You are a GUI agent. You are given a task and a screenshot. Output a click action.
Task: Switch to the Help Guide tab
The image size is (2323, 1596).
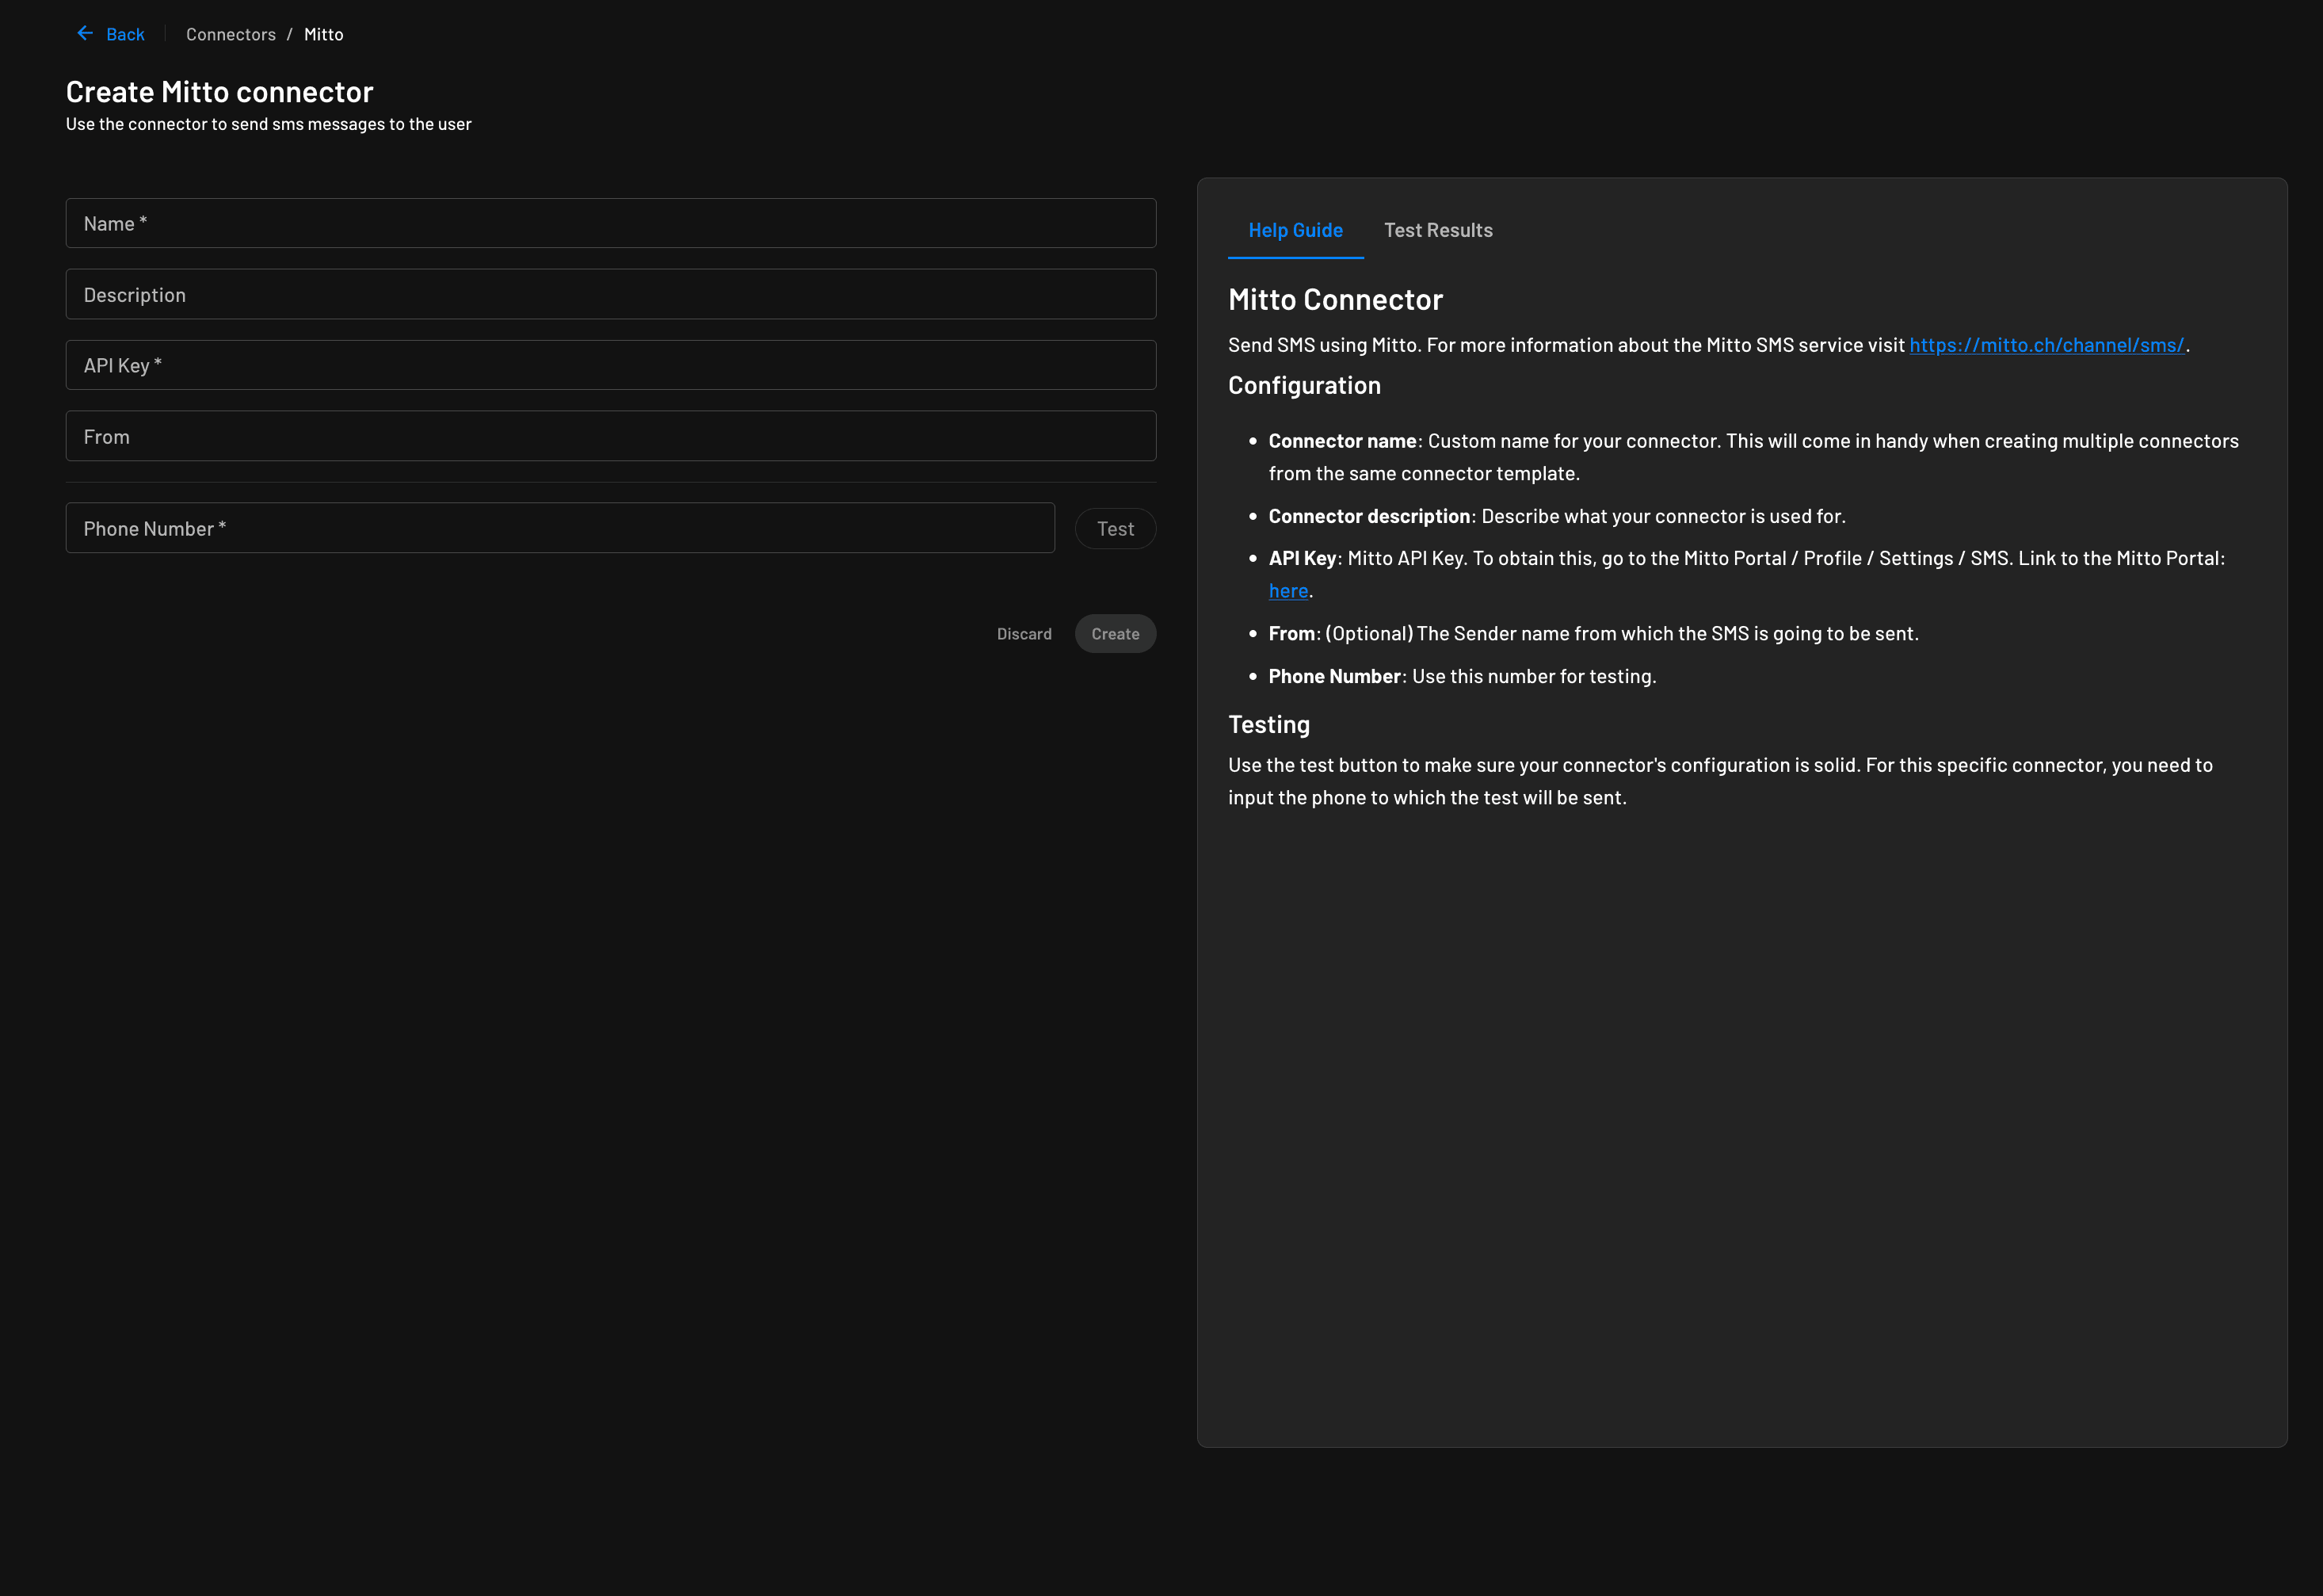pyautogui.click(x=1295, y=230)
